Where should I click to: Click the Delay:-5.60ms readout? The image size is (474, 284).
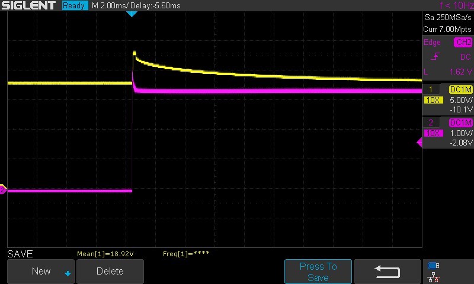[x=155, y=6]
